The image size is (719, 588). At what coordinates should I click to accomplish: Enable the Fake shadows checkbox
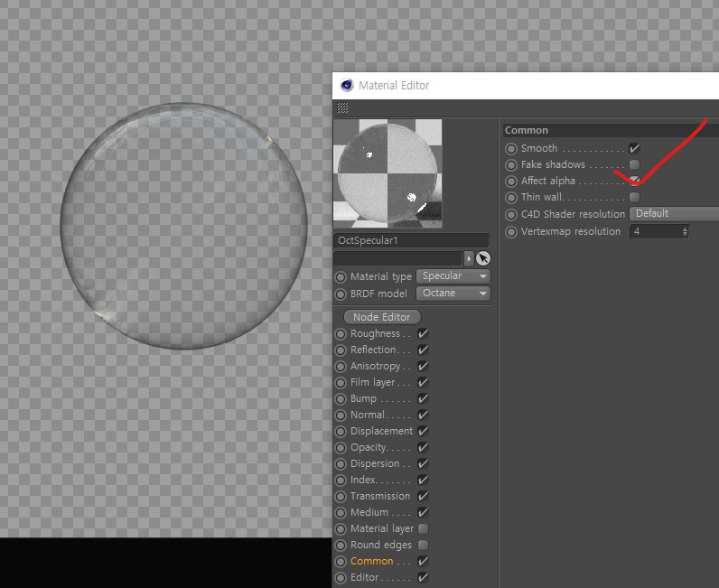634,165
